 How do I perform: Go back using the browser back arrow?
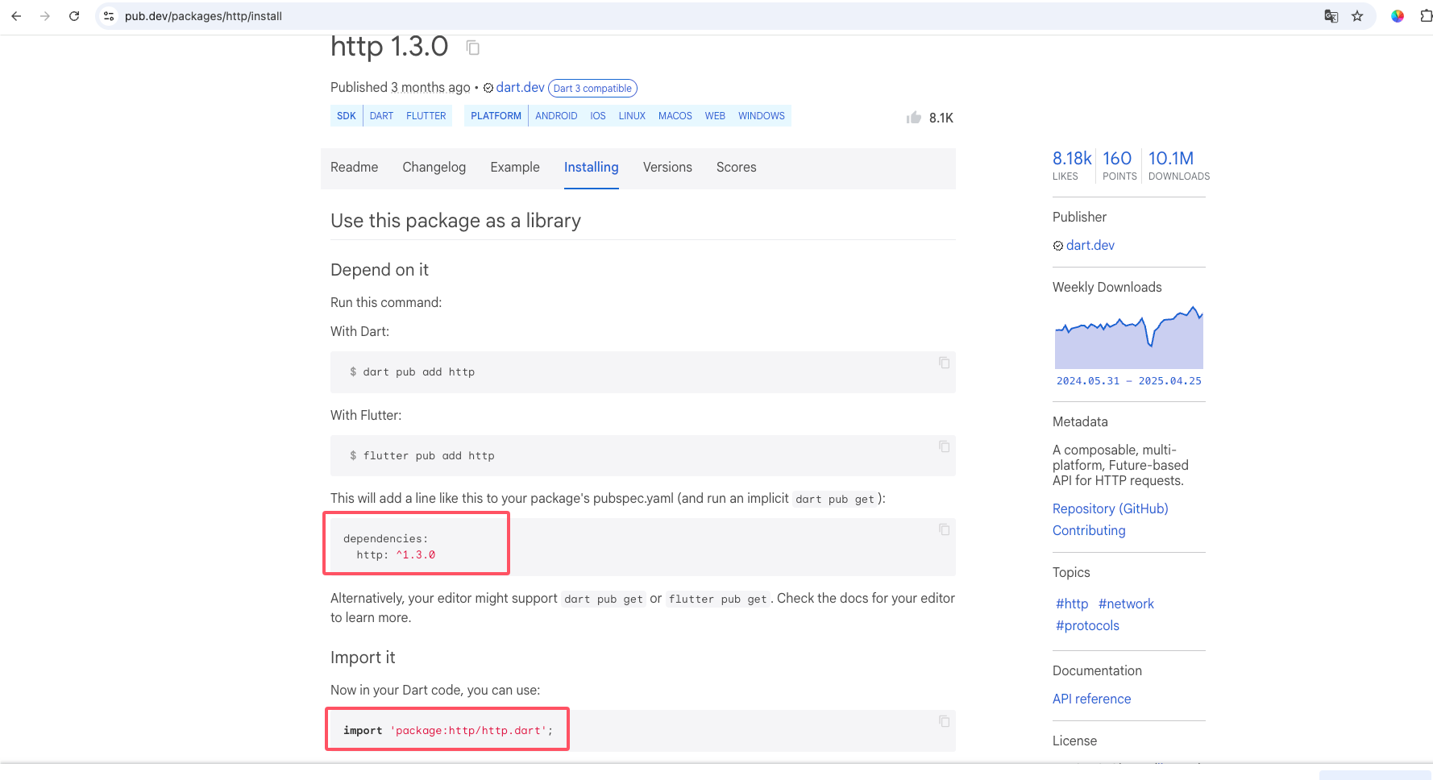[16, 16]
